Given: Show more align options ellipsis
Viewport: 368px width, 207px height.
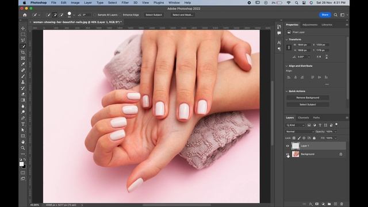Looking at the screenshot, I should [327, 85].
